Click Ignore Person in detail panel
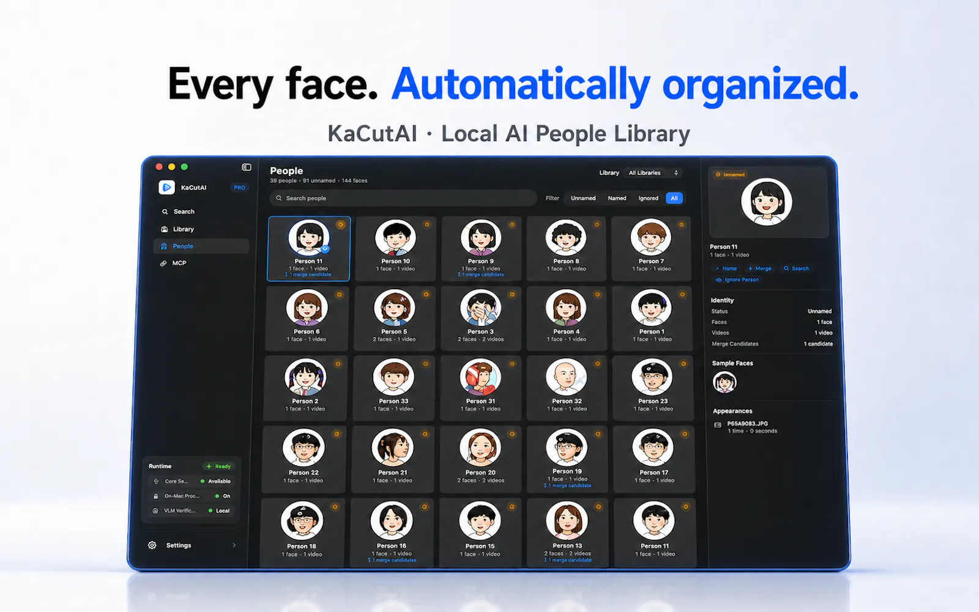 coord(737,280)
